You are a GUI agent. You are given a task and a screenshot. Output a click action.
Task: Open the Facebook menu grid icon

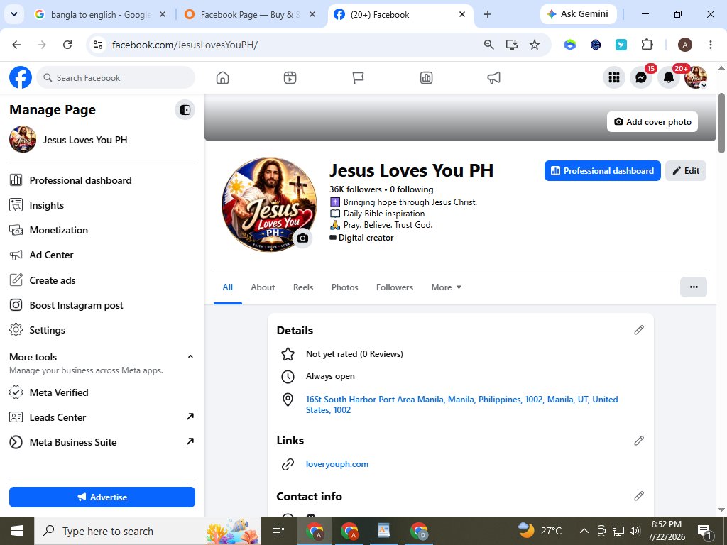(x=614, y=77)
